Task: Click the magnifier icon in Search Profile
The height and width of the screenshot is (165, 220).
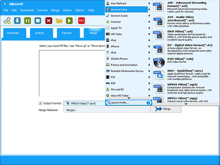Action: pos(109,103)
